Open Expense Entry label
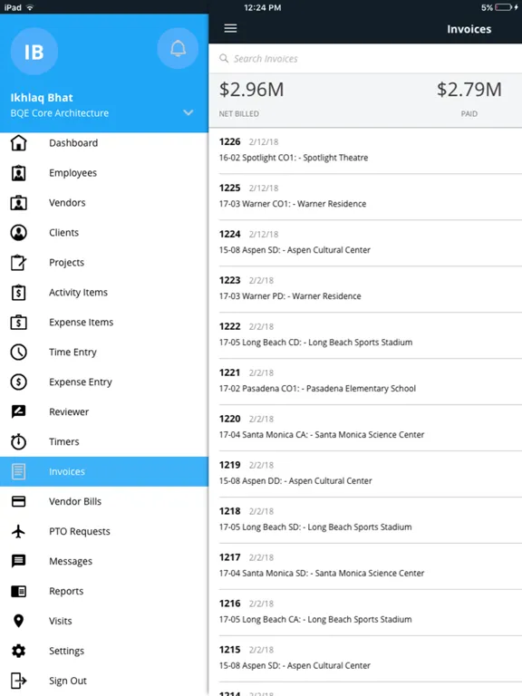This screenshot has width=522, height=696. (x=81, y=382)
